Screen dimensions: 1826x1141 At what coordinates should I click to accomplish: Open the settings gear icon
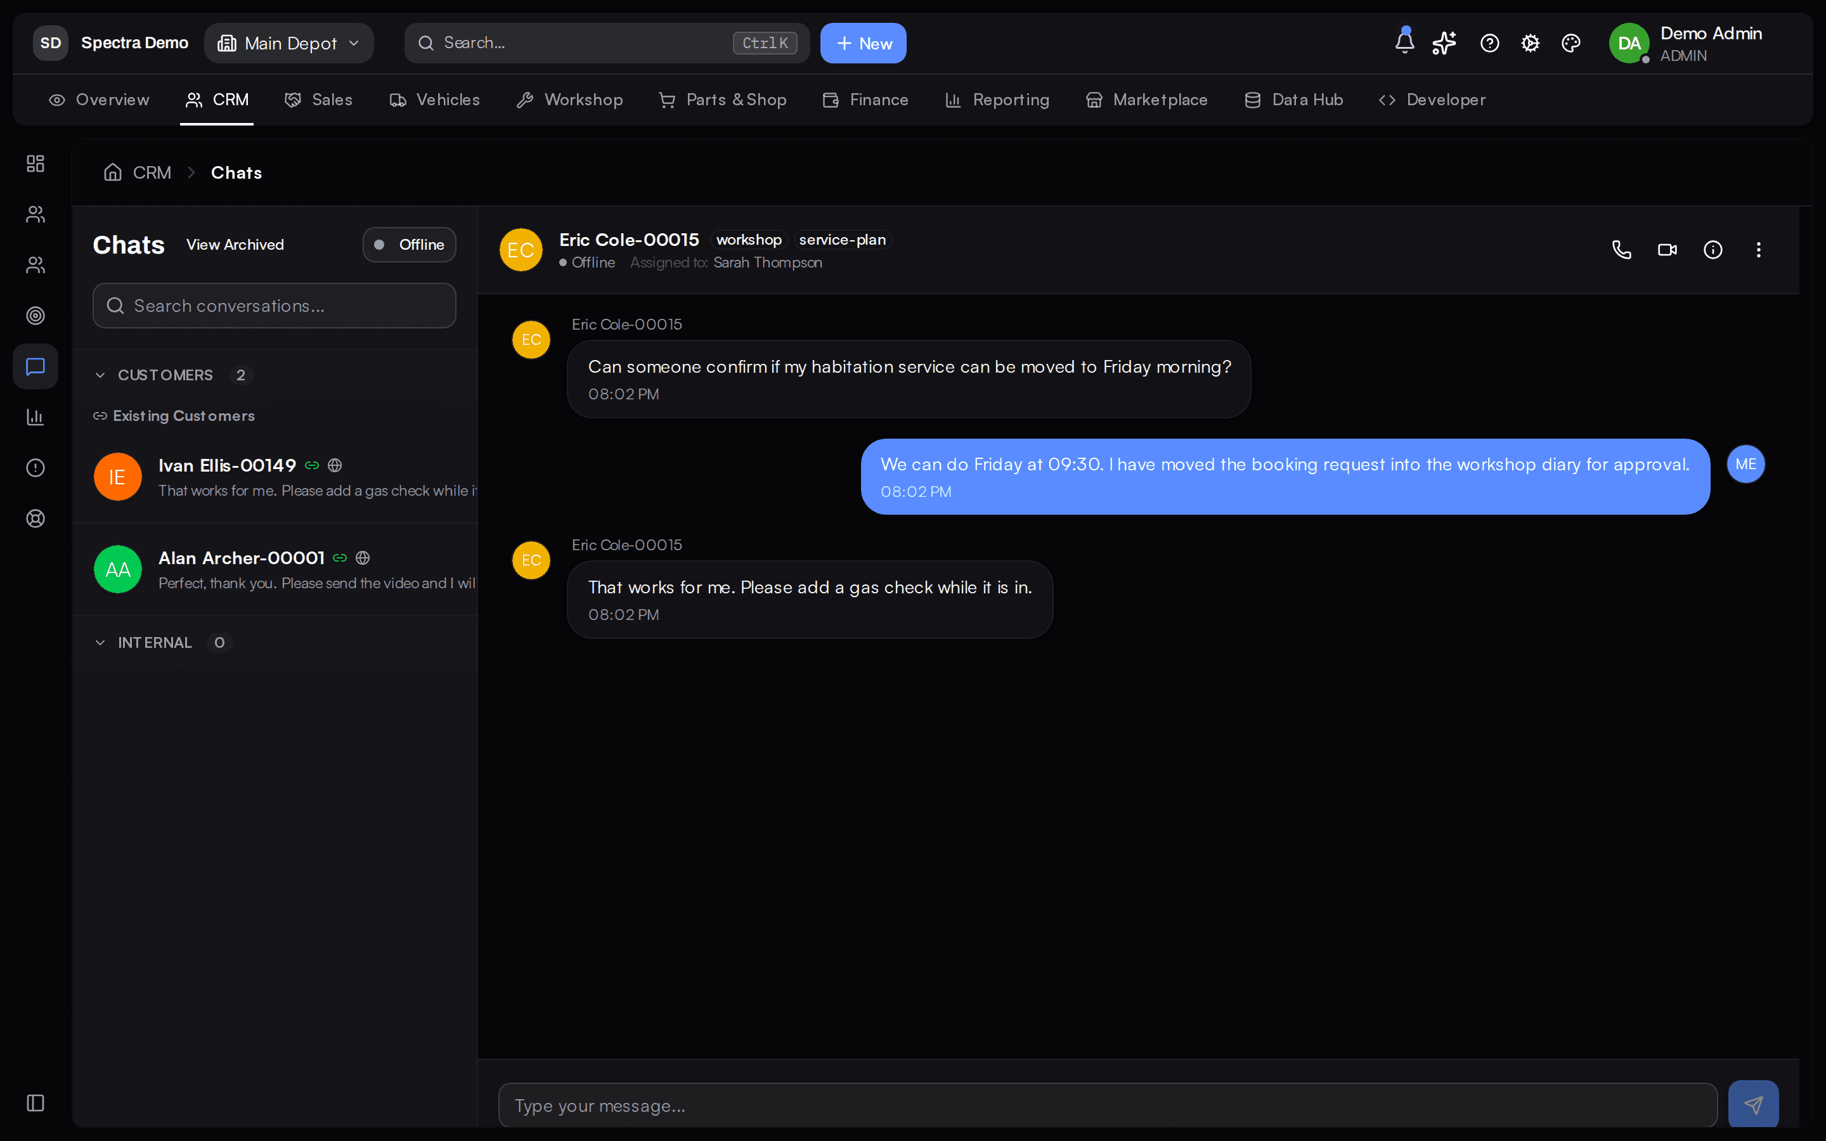point(1530,43)
